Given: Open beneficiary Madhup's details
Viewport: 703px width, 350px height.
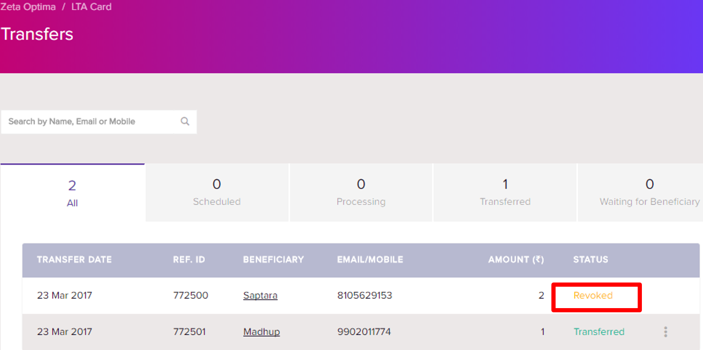Looking at the screenshot, I should [x=262, y=332].
